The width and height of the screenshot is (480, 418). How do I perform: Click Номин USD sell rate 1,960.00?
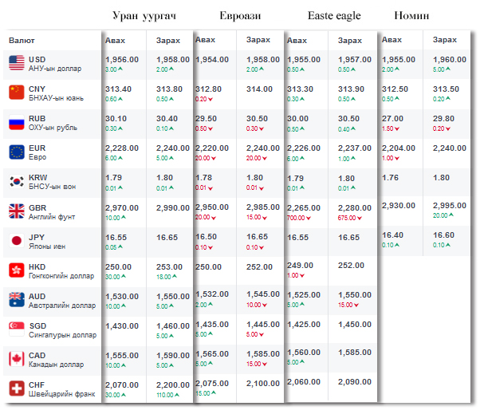point(450,59)
